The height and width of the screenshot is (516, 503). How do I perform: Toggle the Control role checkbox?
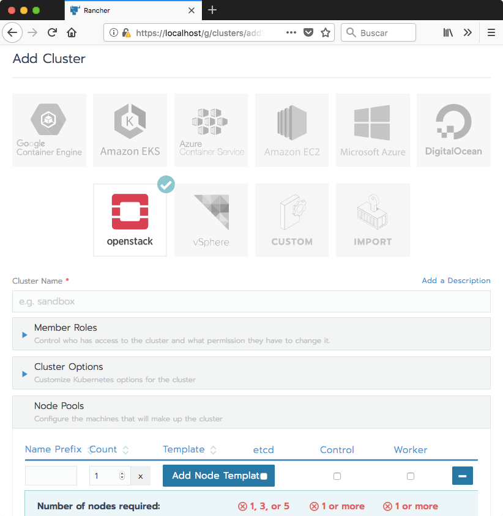(337, 476)
